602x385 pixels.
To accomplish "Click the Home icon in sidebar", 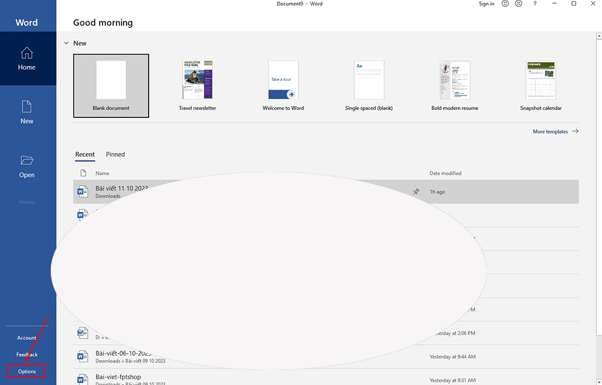I will [x=27, y=52].
